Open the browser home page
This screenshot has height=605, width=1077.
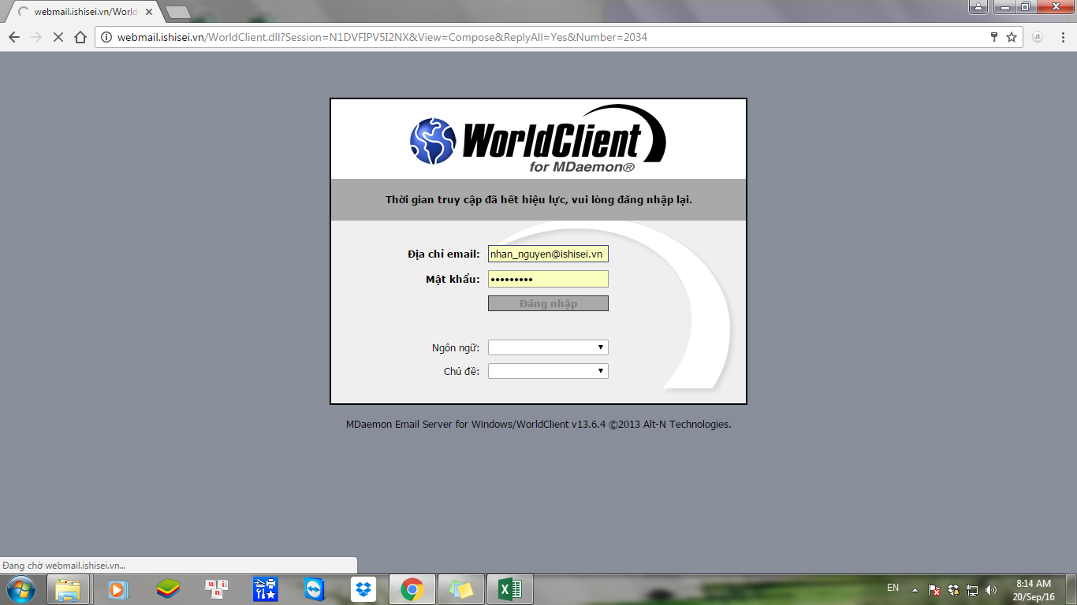coord(80,37)
